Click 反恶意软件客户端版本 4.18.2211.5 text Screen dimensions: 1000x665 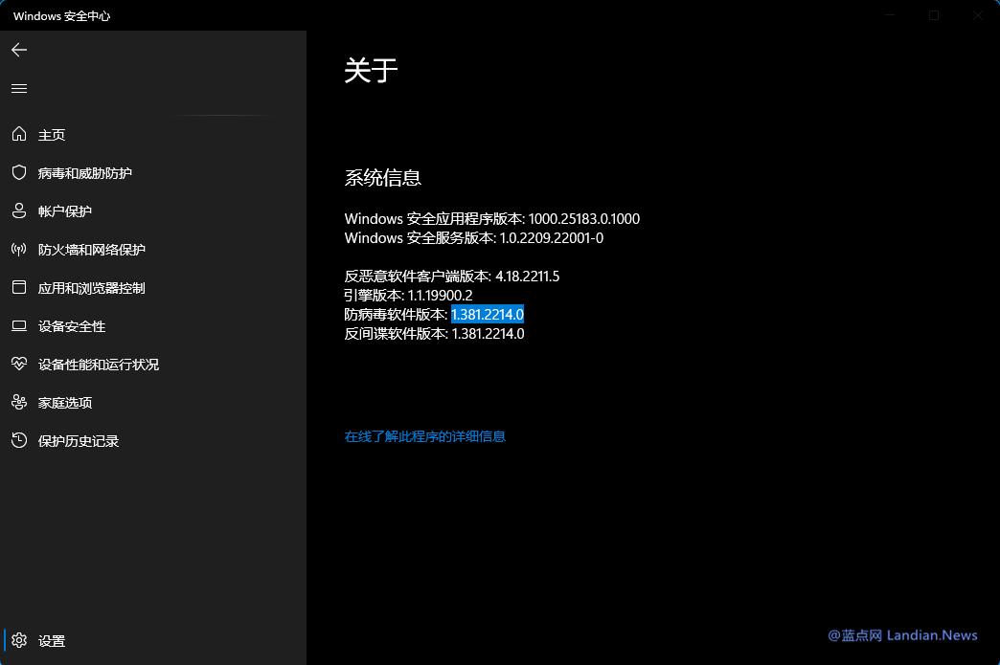pos(451,276)
